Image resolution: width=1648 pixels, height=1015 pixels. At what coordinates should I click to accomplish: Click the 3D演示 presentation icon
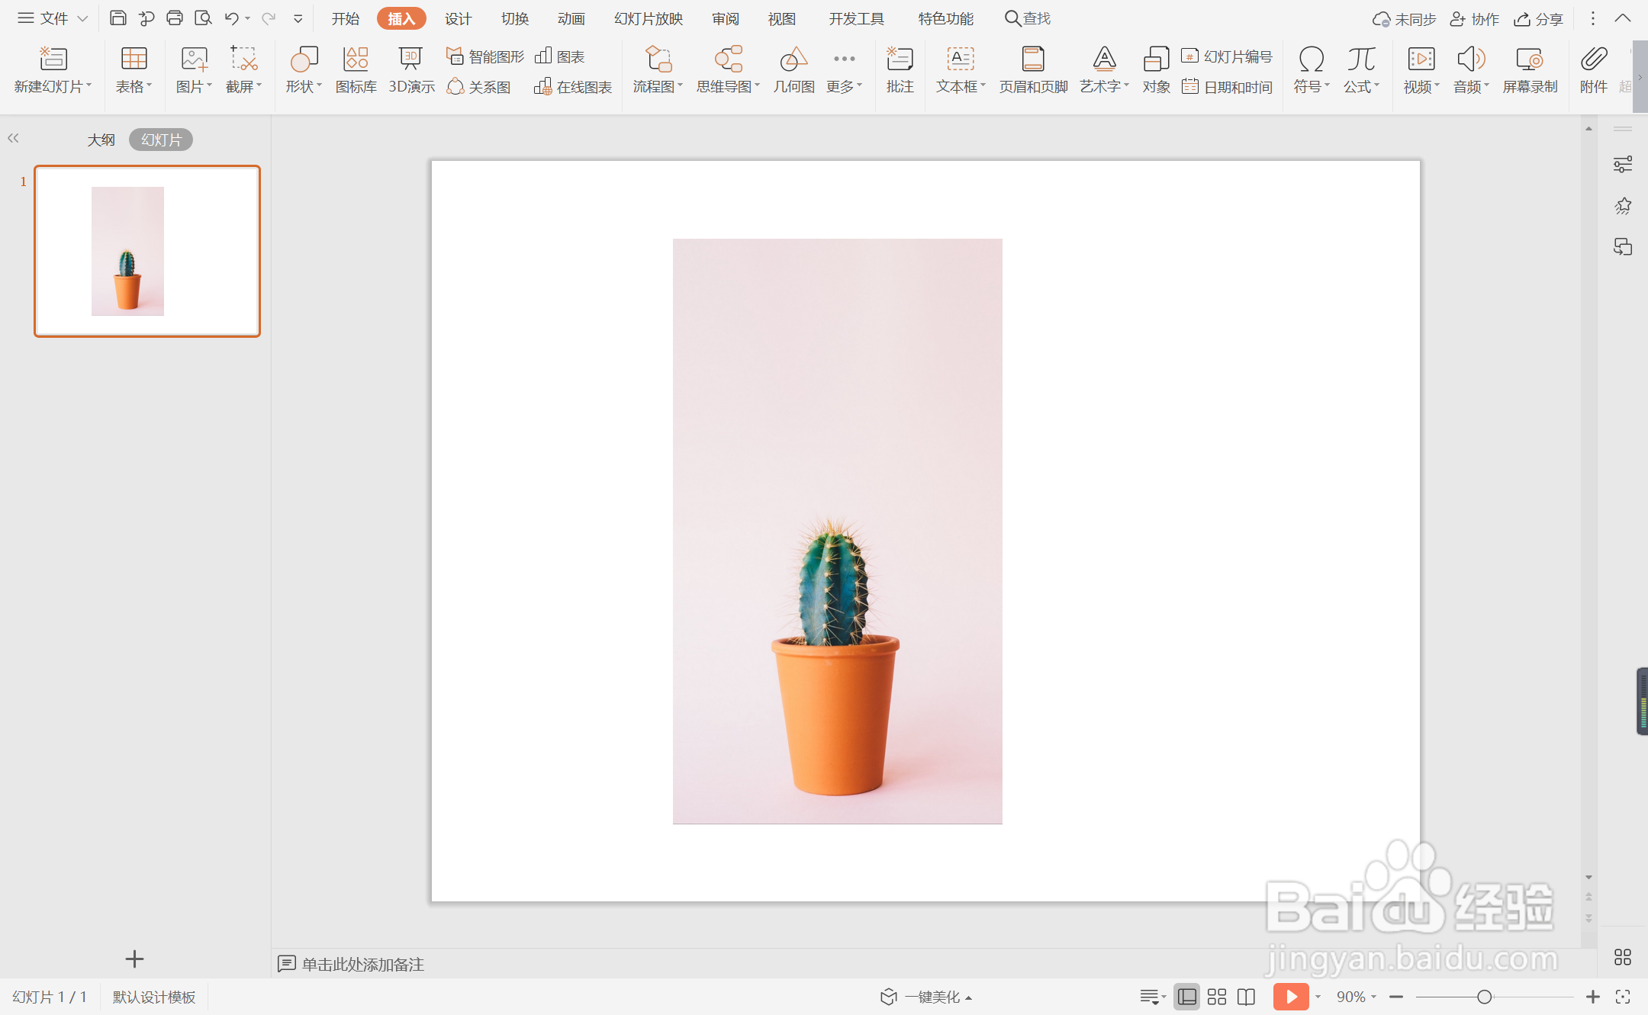[410, 69]
